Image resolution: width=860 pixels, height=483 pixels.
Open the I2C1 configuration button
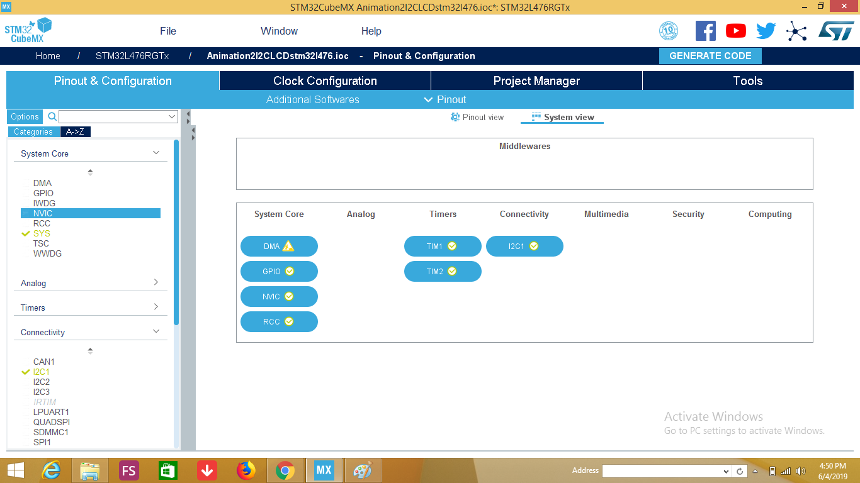(x=524, y=247)
